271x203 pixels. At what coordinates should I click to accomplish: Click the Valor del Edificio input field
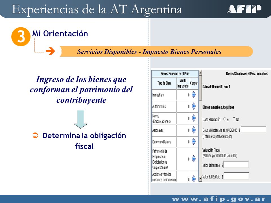236,176
